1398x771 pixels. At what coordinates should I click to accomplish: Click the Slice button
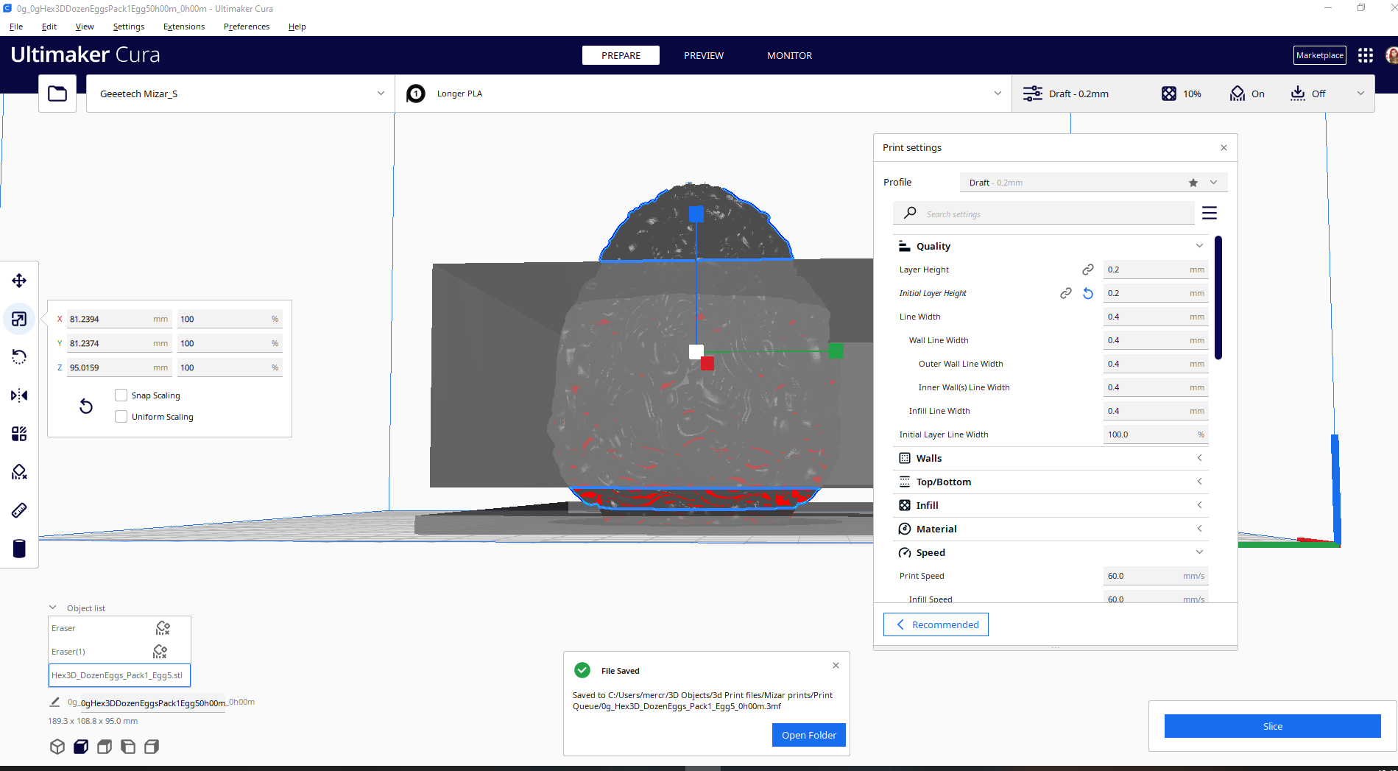pyautogui.click(x=1272, y=726)
